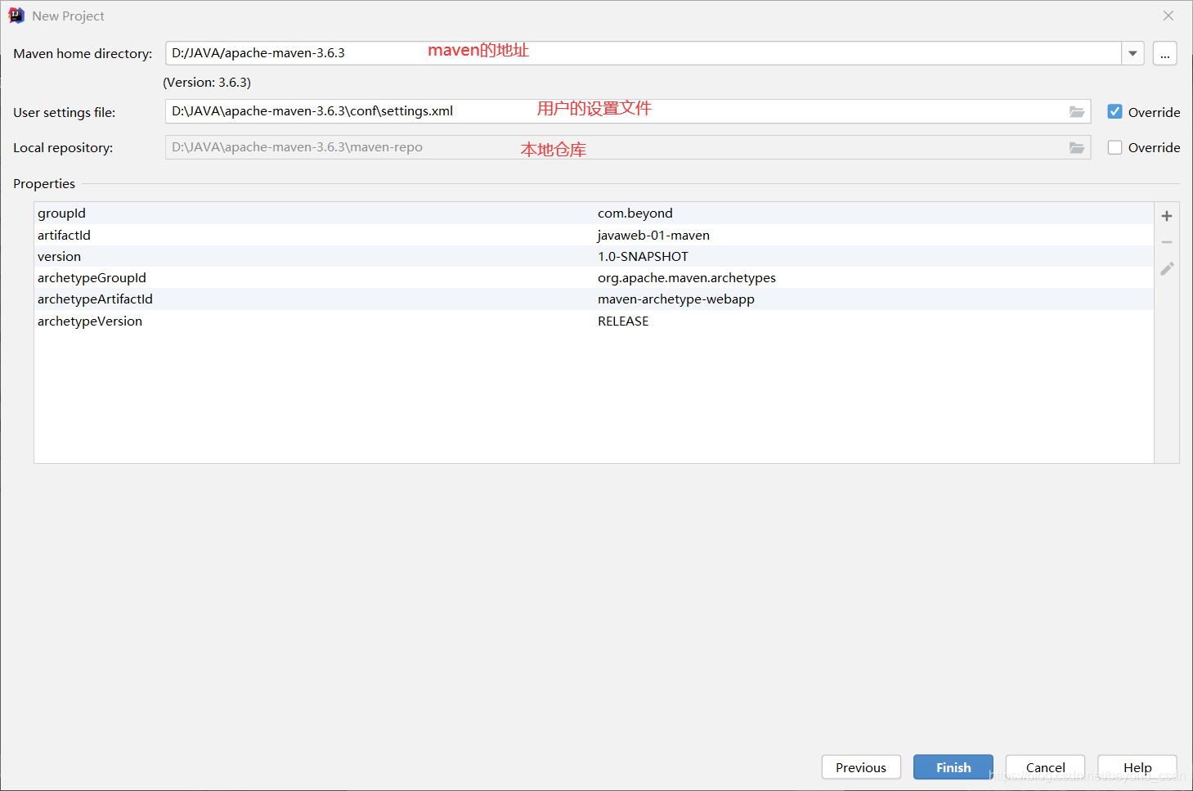Click the Previous button

click(861, 767)
